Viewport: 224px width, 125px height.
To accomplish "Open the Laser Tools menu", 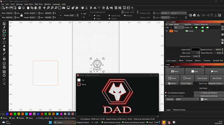I will (29, 4).
